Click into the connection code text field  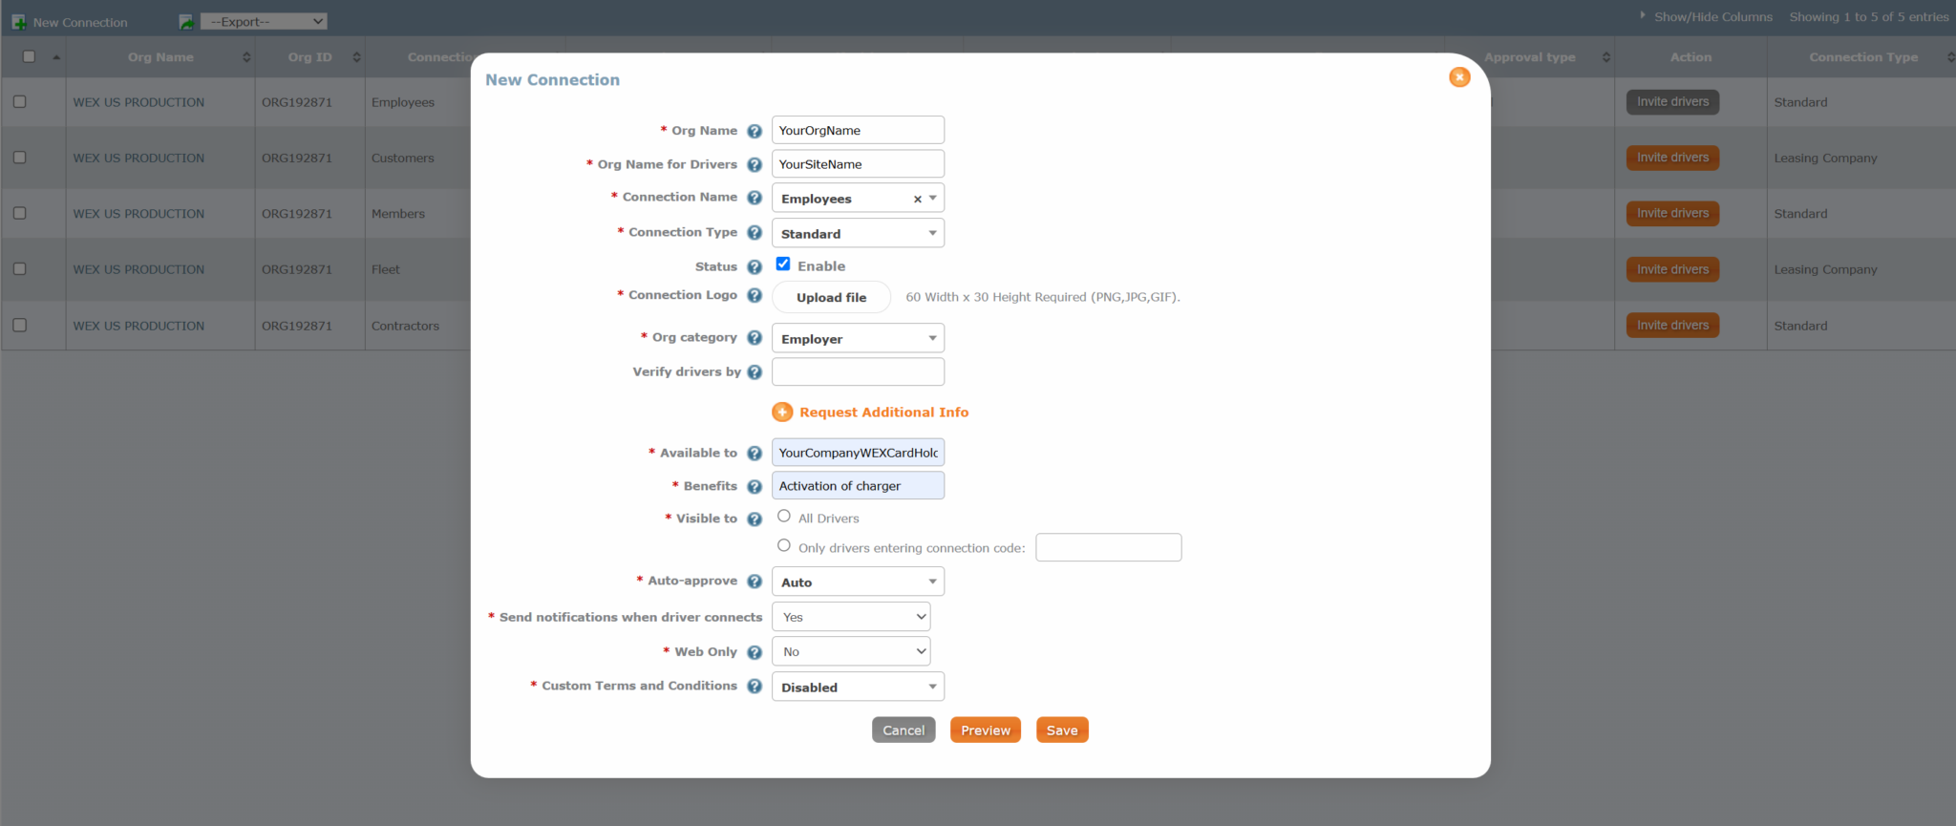(x=1108, y=548)
